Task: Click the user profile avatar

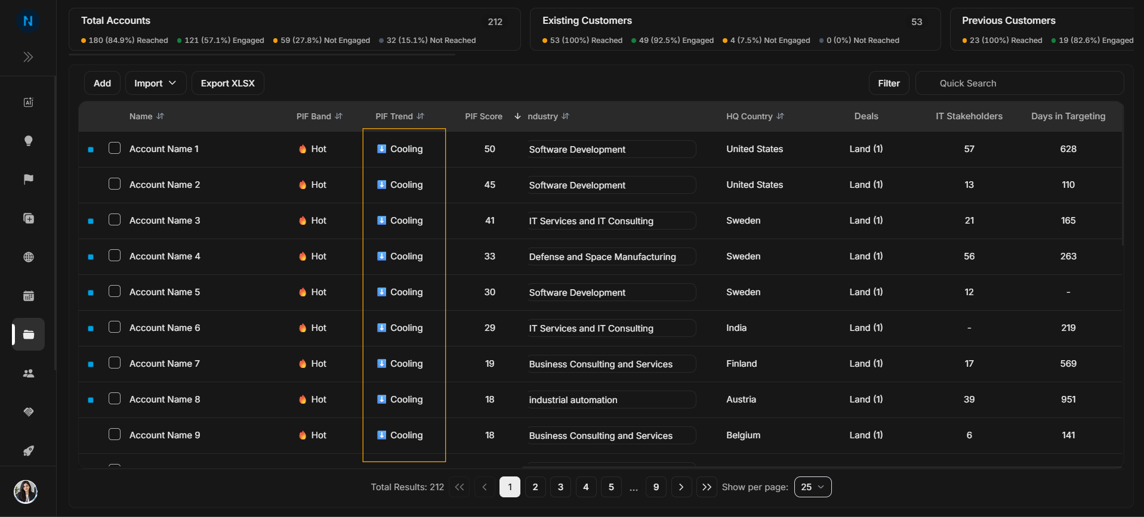Action: [x=26, y=492]
